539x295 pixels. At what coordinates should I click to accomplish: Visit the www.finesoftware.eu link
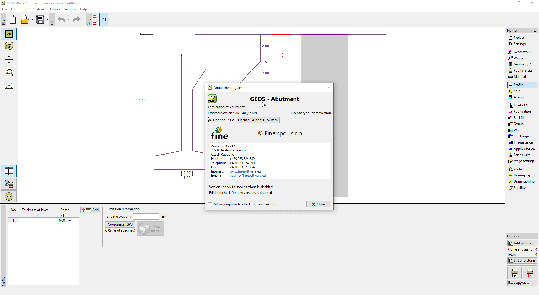245,171
